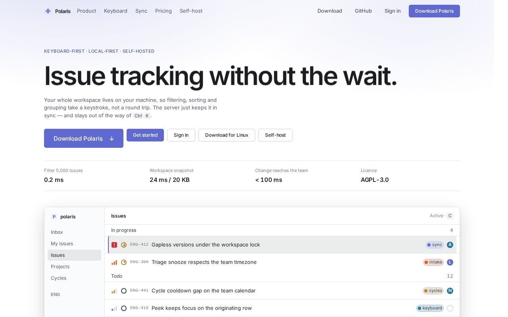Screen dimensions: 508x317
Task: Click high priority bars icon on ENG-398
Action: 114,262
